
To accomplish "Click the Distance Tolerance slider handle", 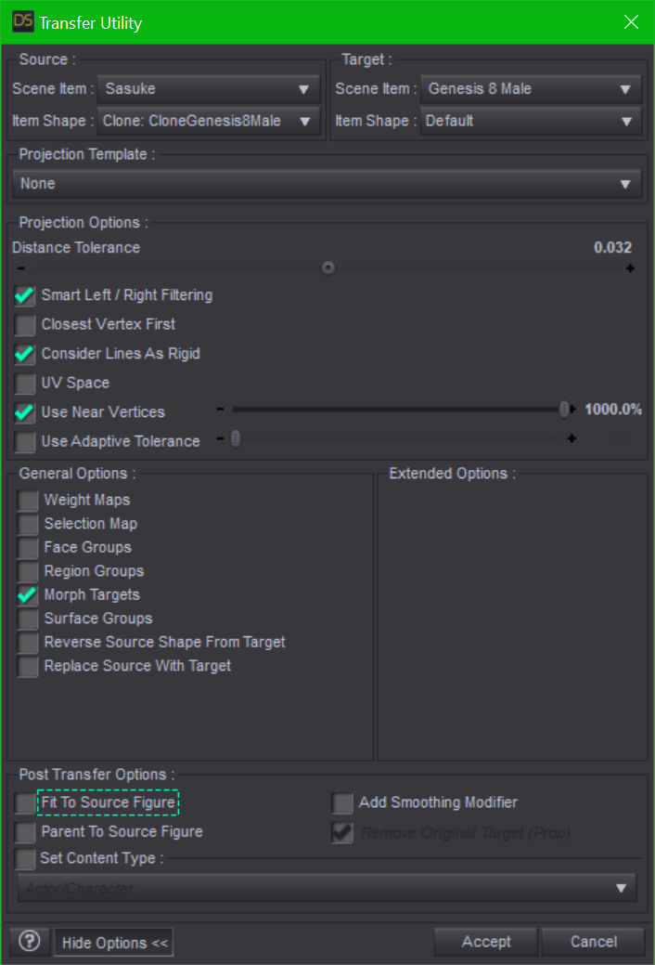I will [327, 267].
